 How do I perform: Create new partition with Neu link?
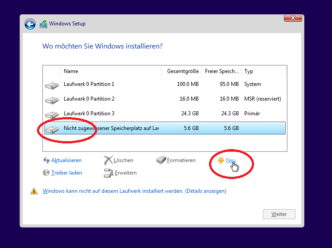[x=231, y=160]
